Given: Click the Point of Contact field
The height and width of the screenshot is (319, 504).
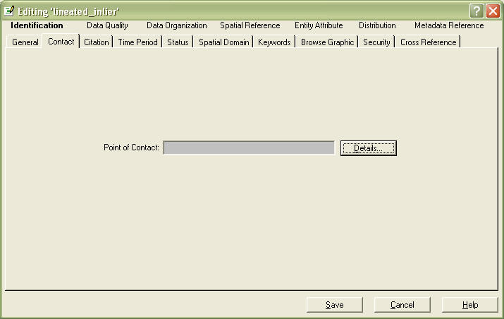Looking at the screenshot, I should pos(249,148).
